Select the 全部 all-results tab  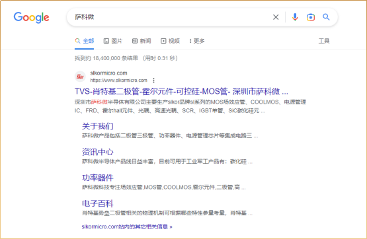[x=85, y=41]
